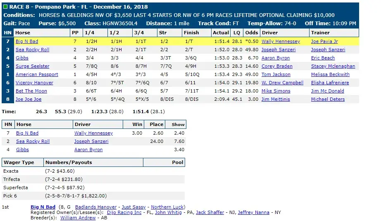Open driver Tom Jackson link
The width and height of the screenshot is (381, 221).
(x=276, y=74)
